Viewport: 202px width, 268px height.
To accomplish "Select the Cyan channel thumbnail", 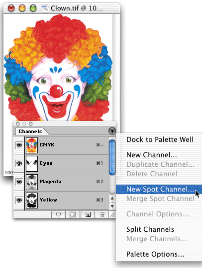I will pos(32,164).
